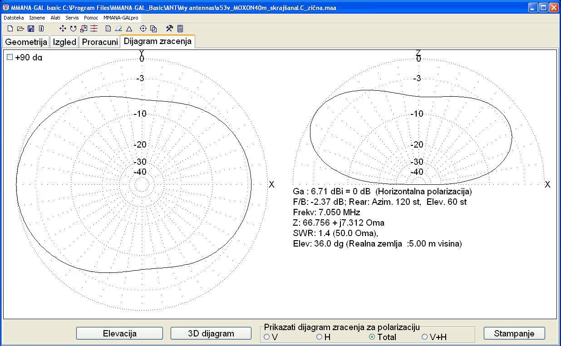Image resolution: width=561 pixels, height=346 pixels.
Task: Click the MMANA-GAL application title icon
Action: (6, 8)
